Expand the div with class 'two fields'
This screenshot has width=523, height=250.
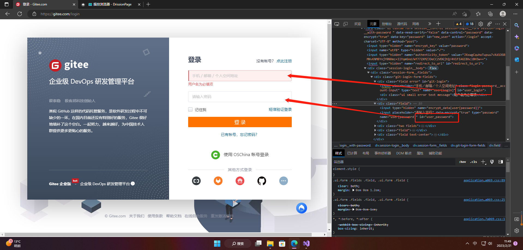tap(375, 126)
